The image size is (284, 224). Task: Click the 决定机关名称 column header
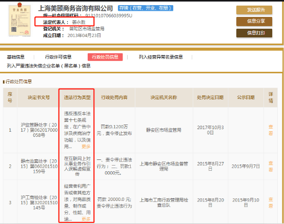tap(164, 97)
